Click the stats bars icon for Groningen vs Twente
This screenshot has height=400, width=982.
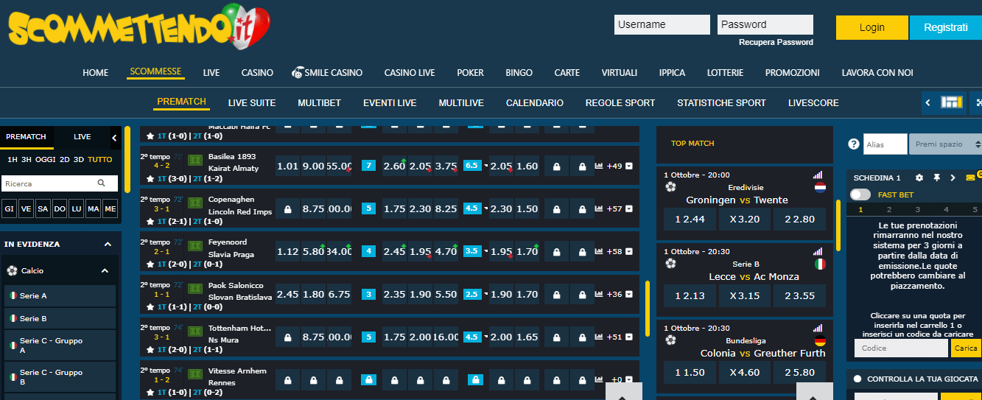point(818,175)
